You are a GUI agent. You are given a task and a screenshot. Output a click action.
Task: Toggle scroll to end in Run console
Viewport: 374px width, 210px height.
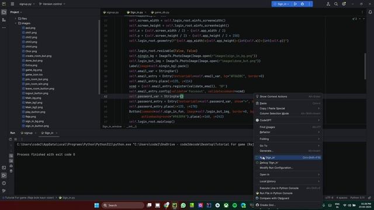coord(11,161)
